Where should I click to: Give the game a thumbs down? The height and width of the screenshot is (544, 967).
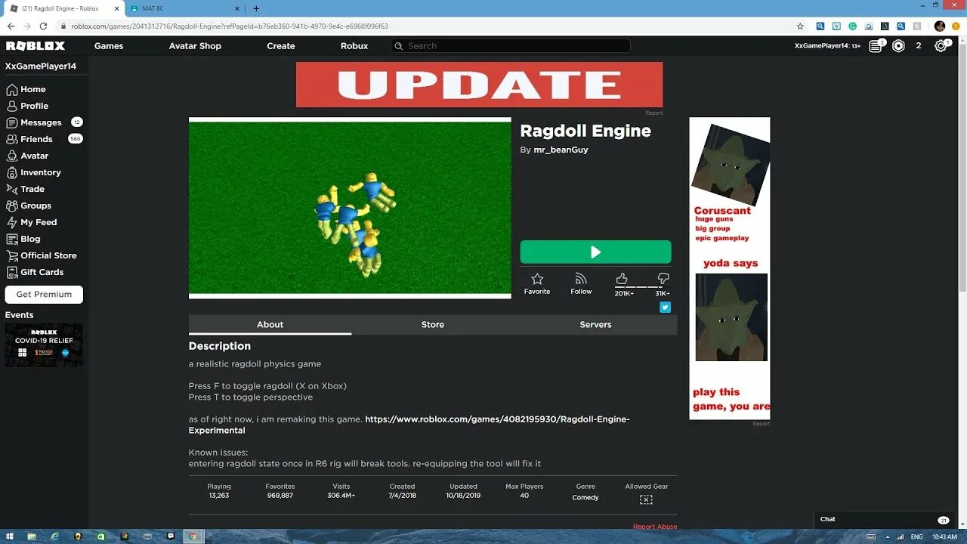pyautogui.click(x=663, y=280)
